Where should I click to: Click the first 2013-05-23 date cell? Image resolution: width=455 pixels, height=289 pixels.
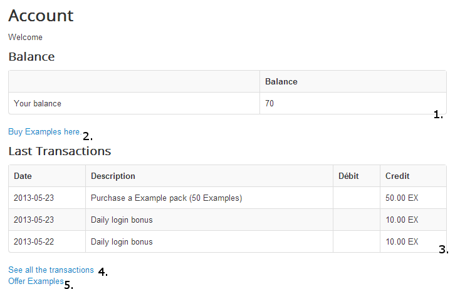pos(34,198)
